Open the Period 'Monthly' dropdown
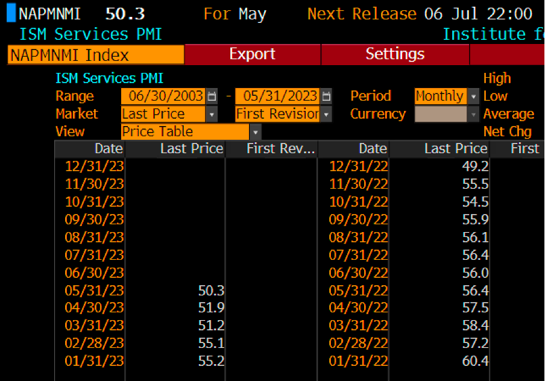This screenshot has height=381, width=545. 473,96
